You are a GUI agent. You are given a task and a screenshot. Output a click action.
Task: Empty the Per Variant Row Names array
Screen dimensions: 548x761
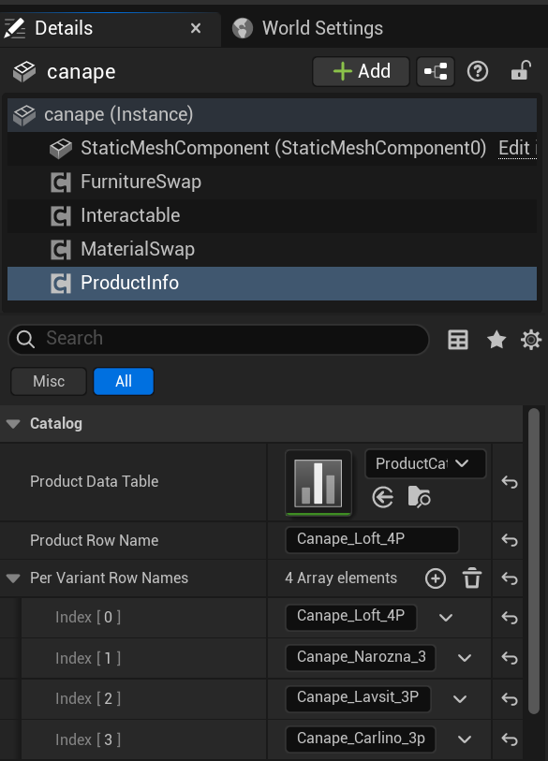click(472, 578)
